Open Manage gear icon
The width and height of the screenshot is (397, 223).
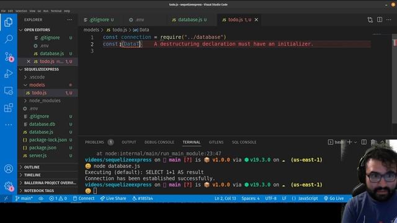pos(8,186)
